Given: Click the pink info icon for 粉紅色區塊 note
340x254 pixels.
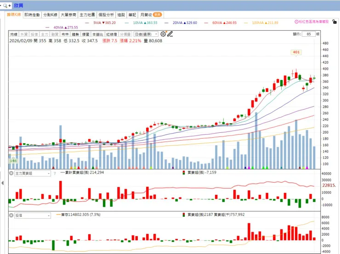Looking at the screenshot, I should (296, 22).
